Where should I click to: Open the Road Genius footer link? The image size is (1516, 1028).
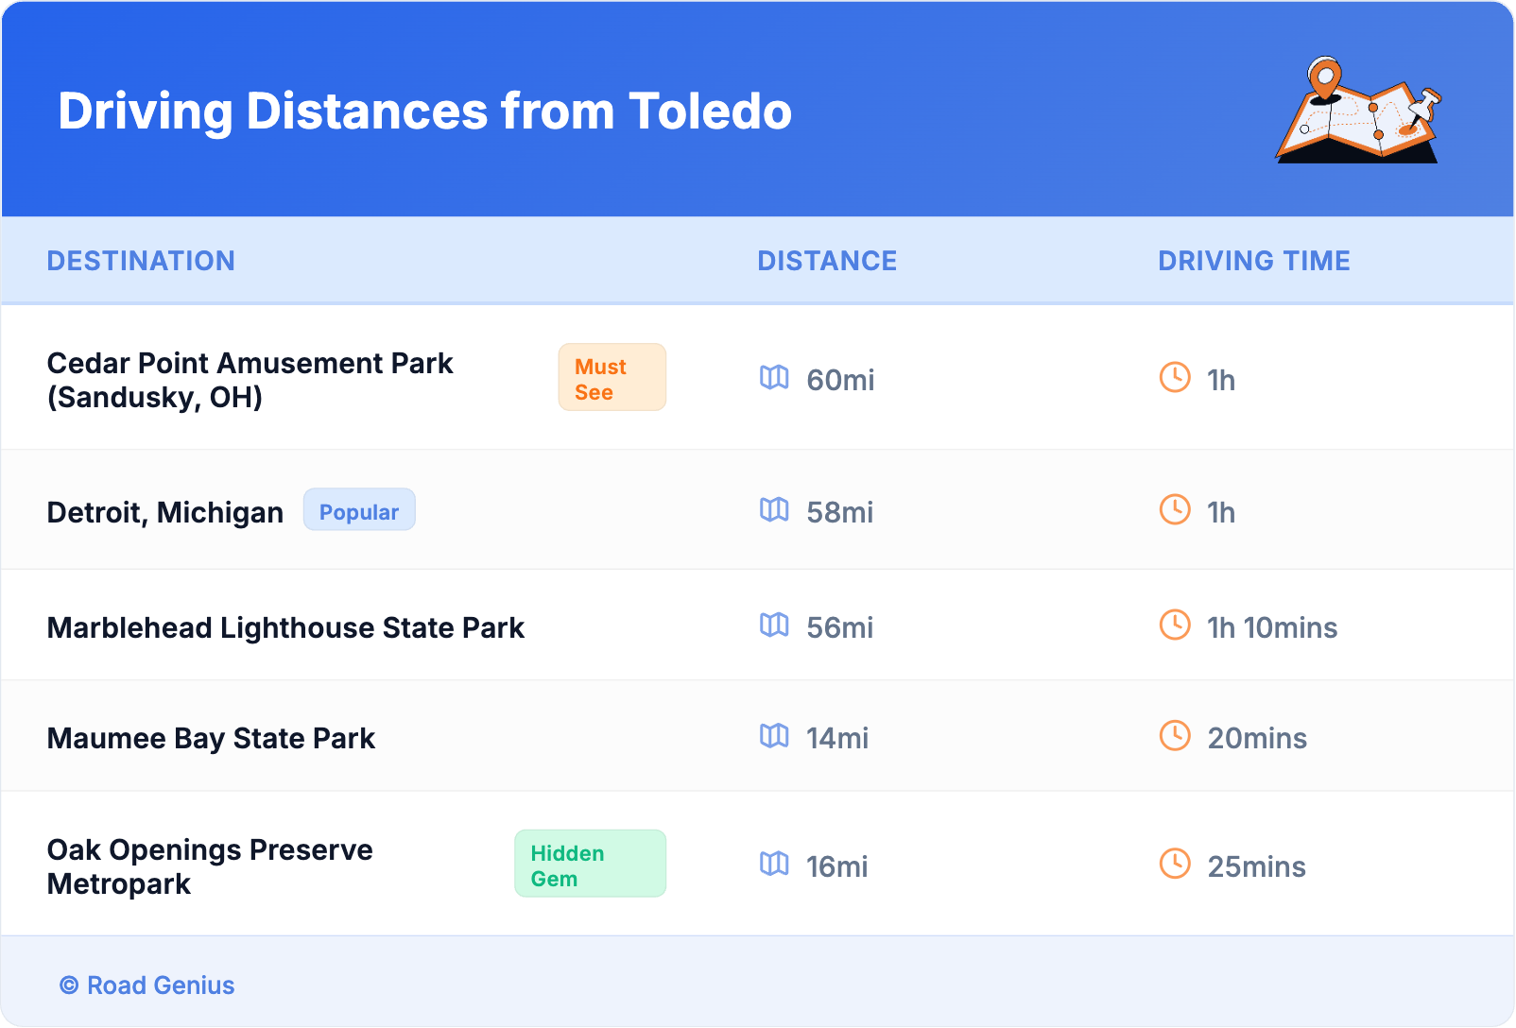148,985
